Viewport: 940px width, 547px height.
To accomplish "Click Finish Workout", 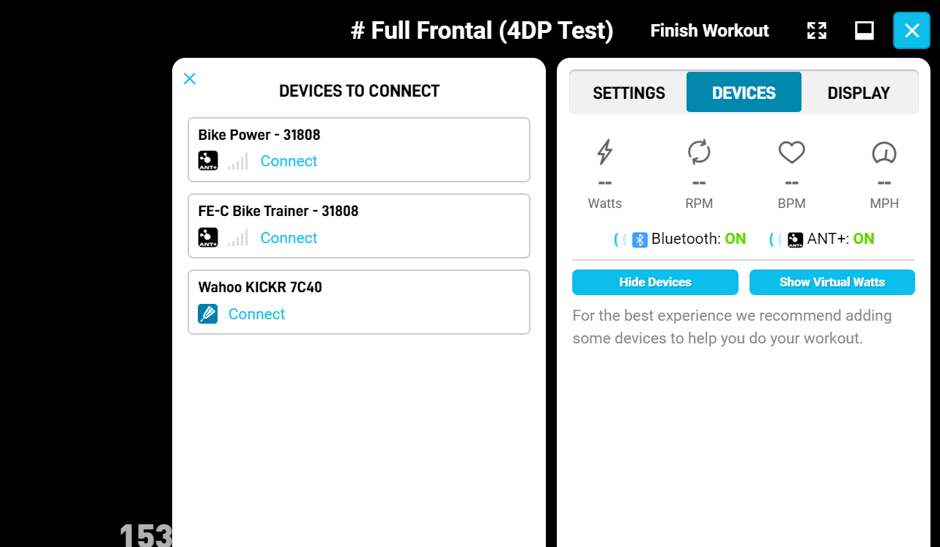I will tap(708, 30).
